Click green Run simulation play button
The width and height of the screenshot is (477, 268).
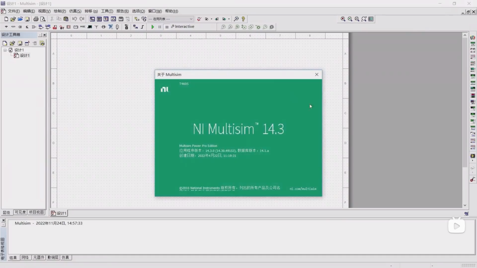(153, 27)
